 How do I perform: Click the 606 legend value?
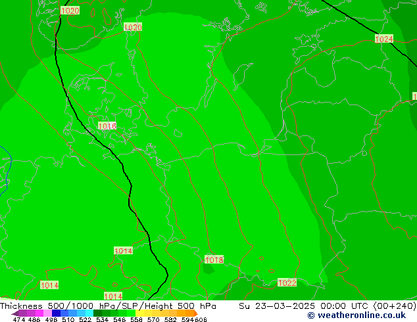coord(201,319)
